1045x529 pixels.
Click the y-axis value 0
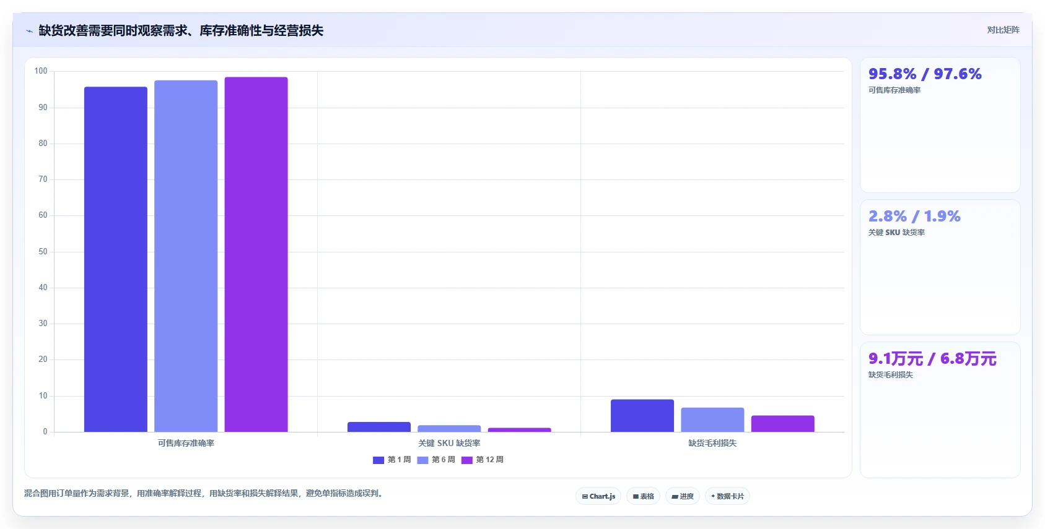(x=45, y=432)
